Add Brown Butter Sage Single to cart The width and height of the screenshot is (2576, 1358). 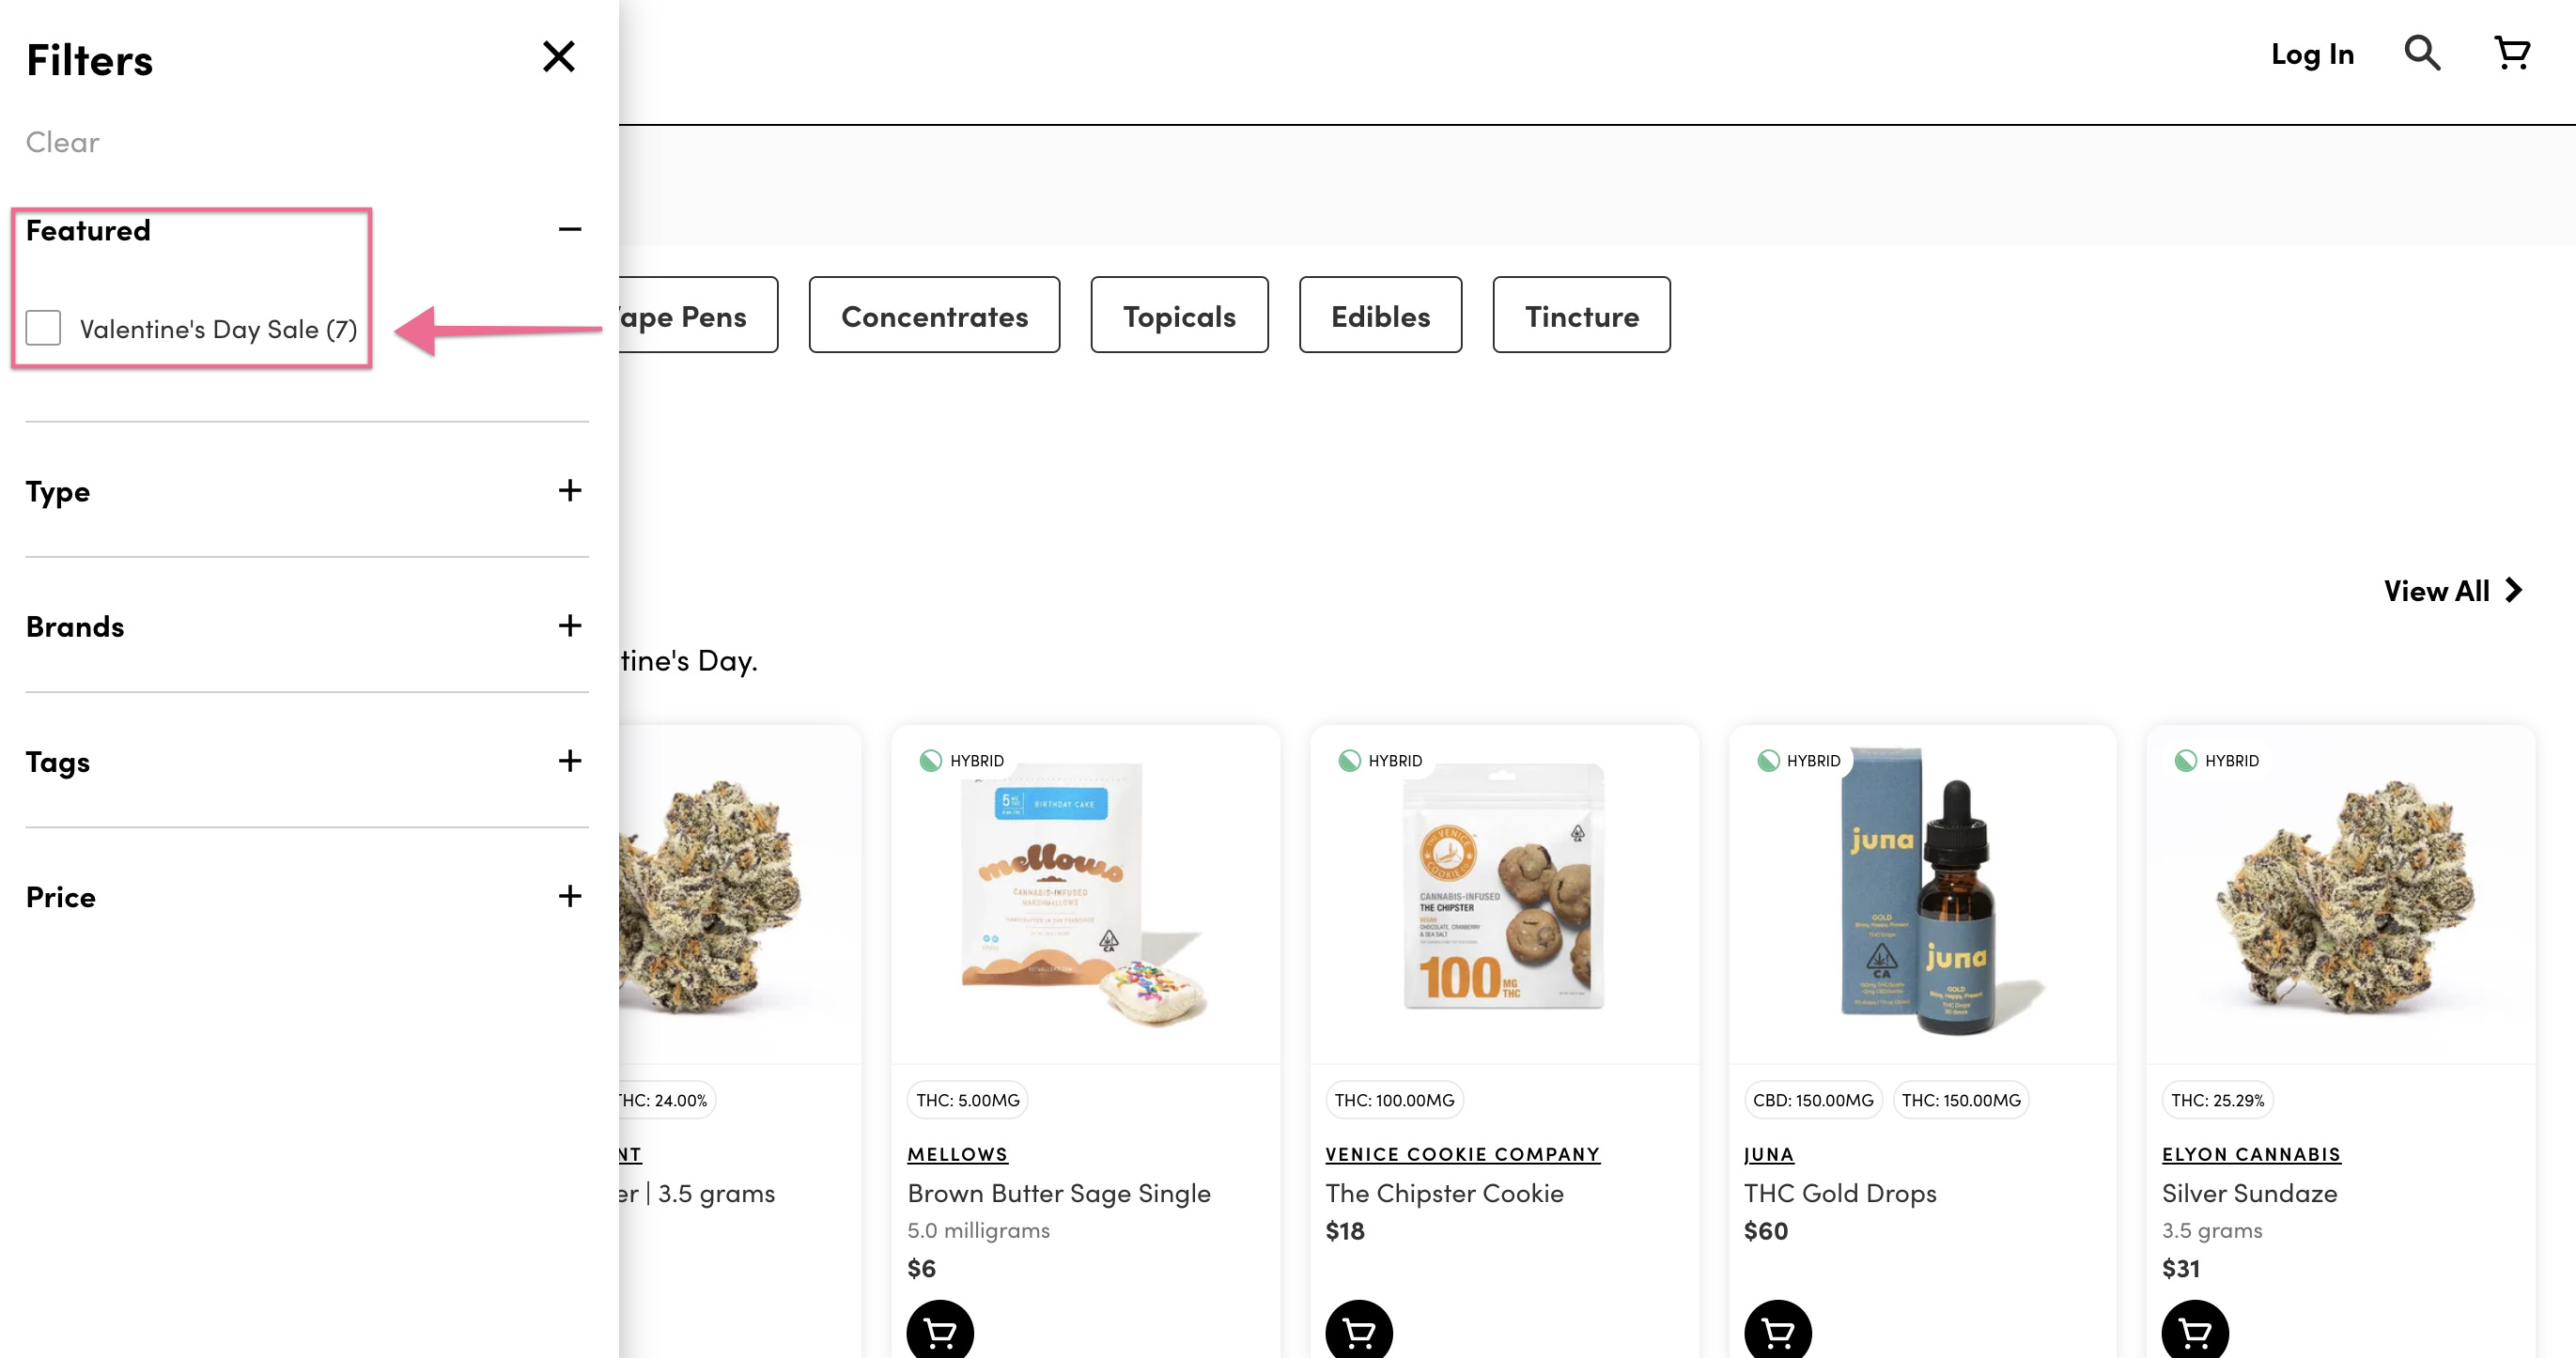940,1331
